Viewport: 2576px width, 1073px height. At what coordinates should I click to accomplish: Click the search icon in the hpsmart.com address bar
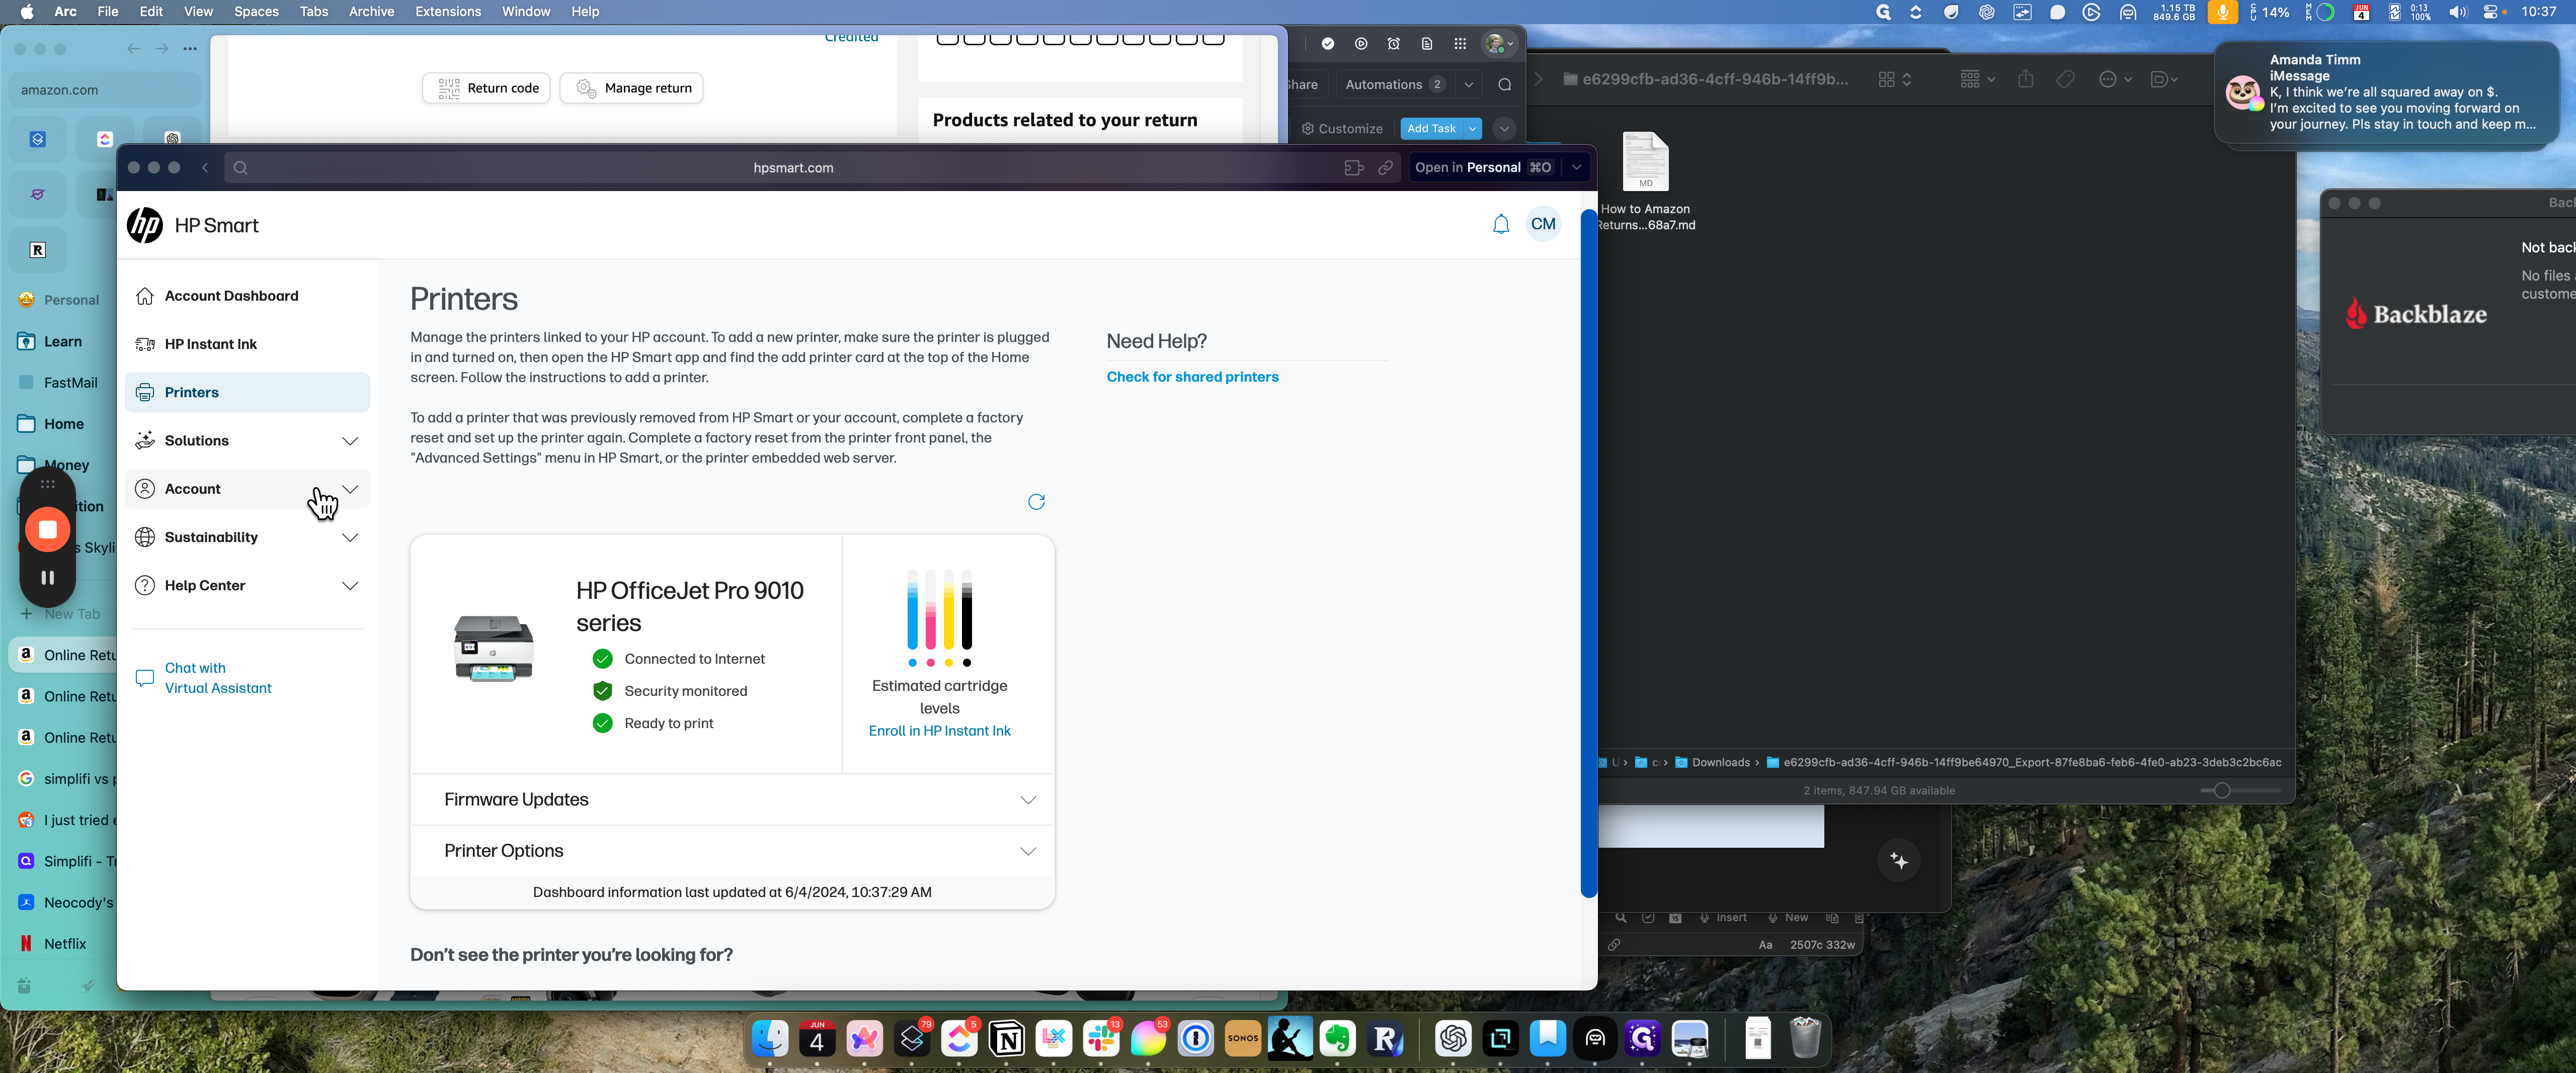point(240,168)
